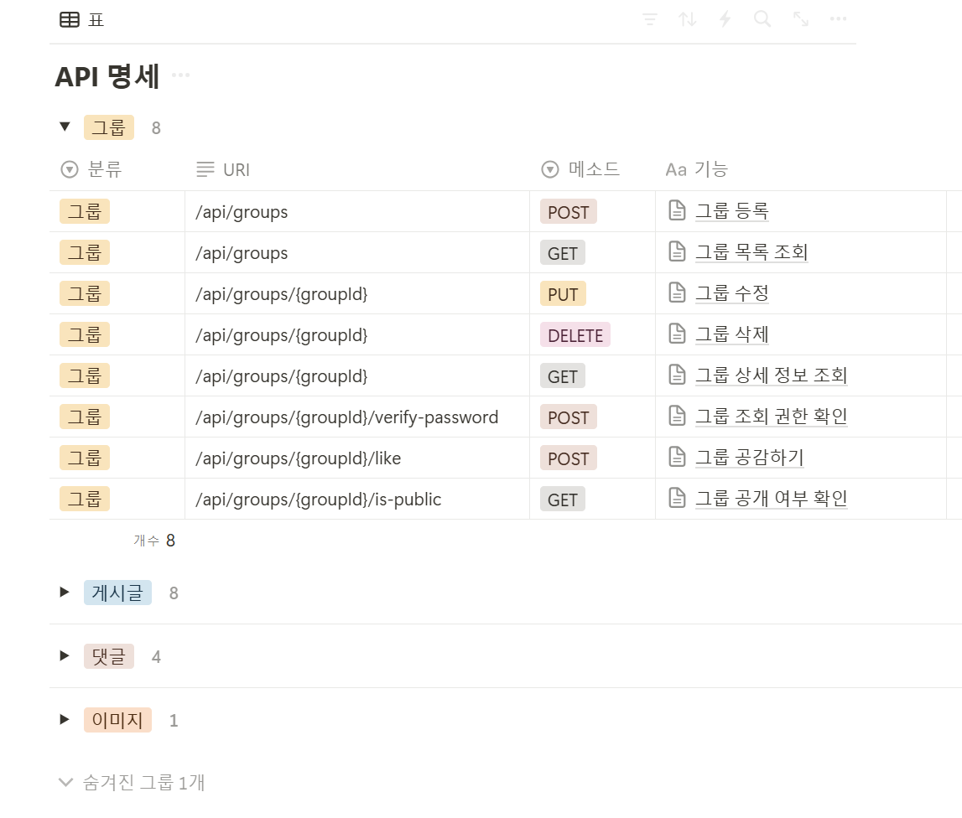Open the 그룹 등록 page
962x818 pixels.
click(x=732, y=211)
